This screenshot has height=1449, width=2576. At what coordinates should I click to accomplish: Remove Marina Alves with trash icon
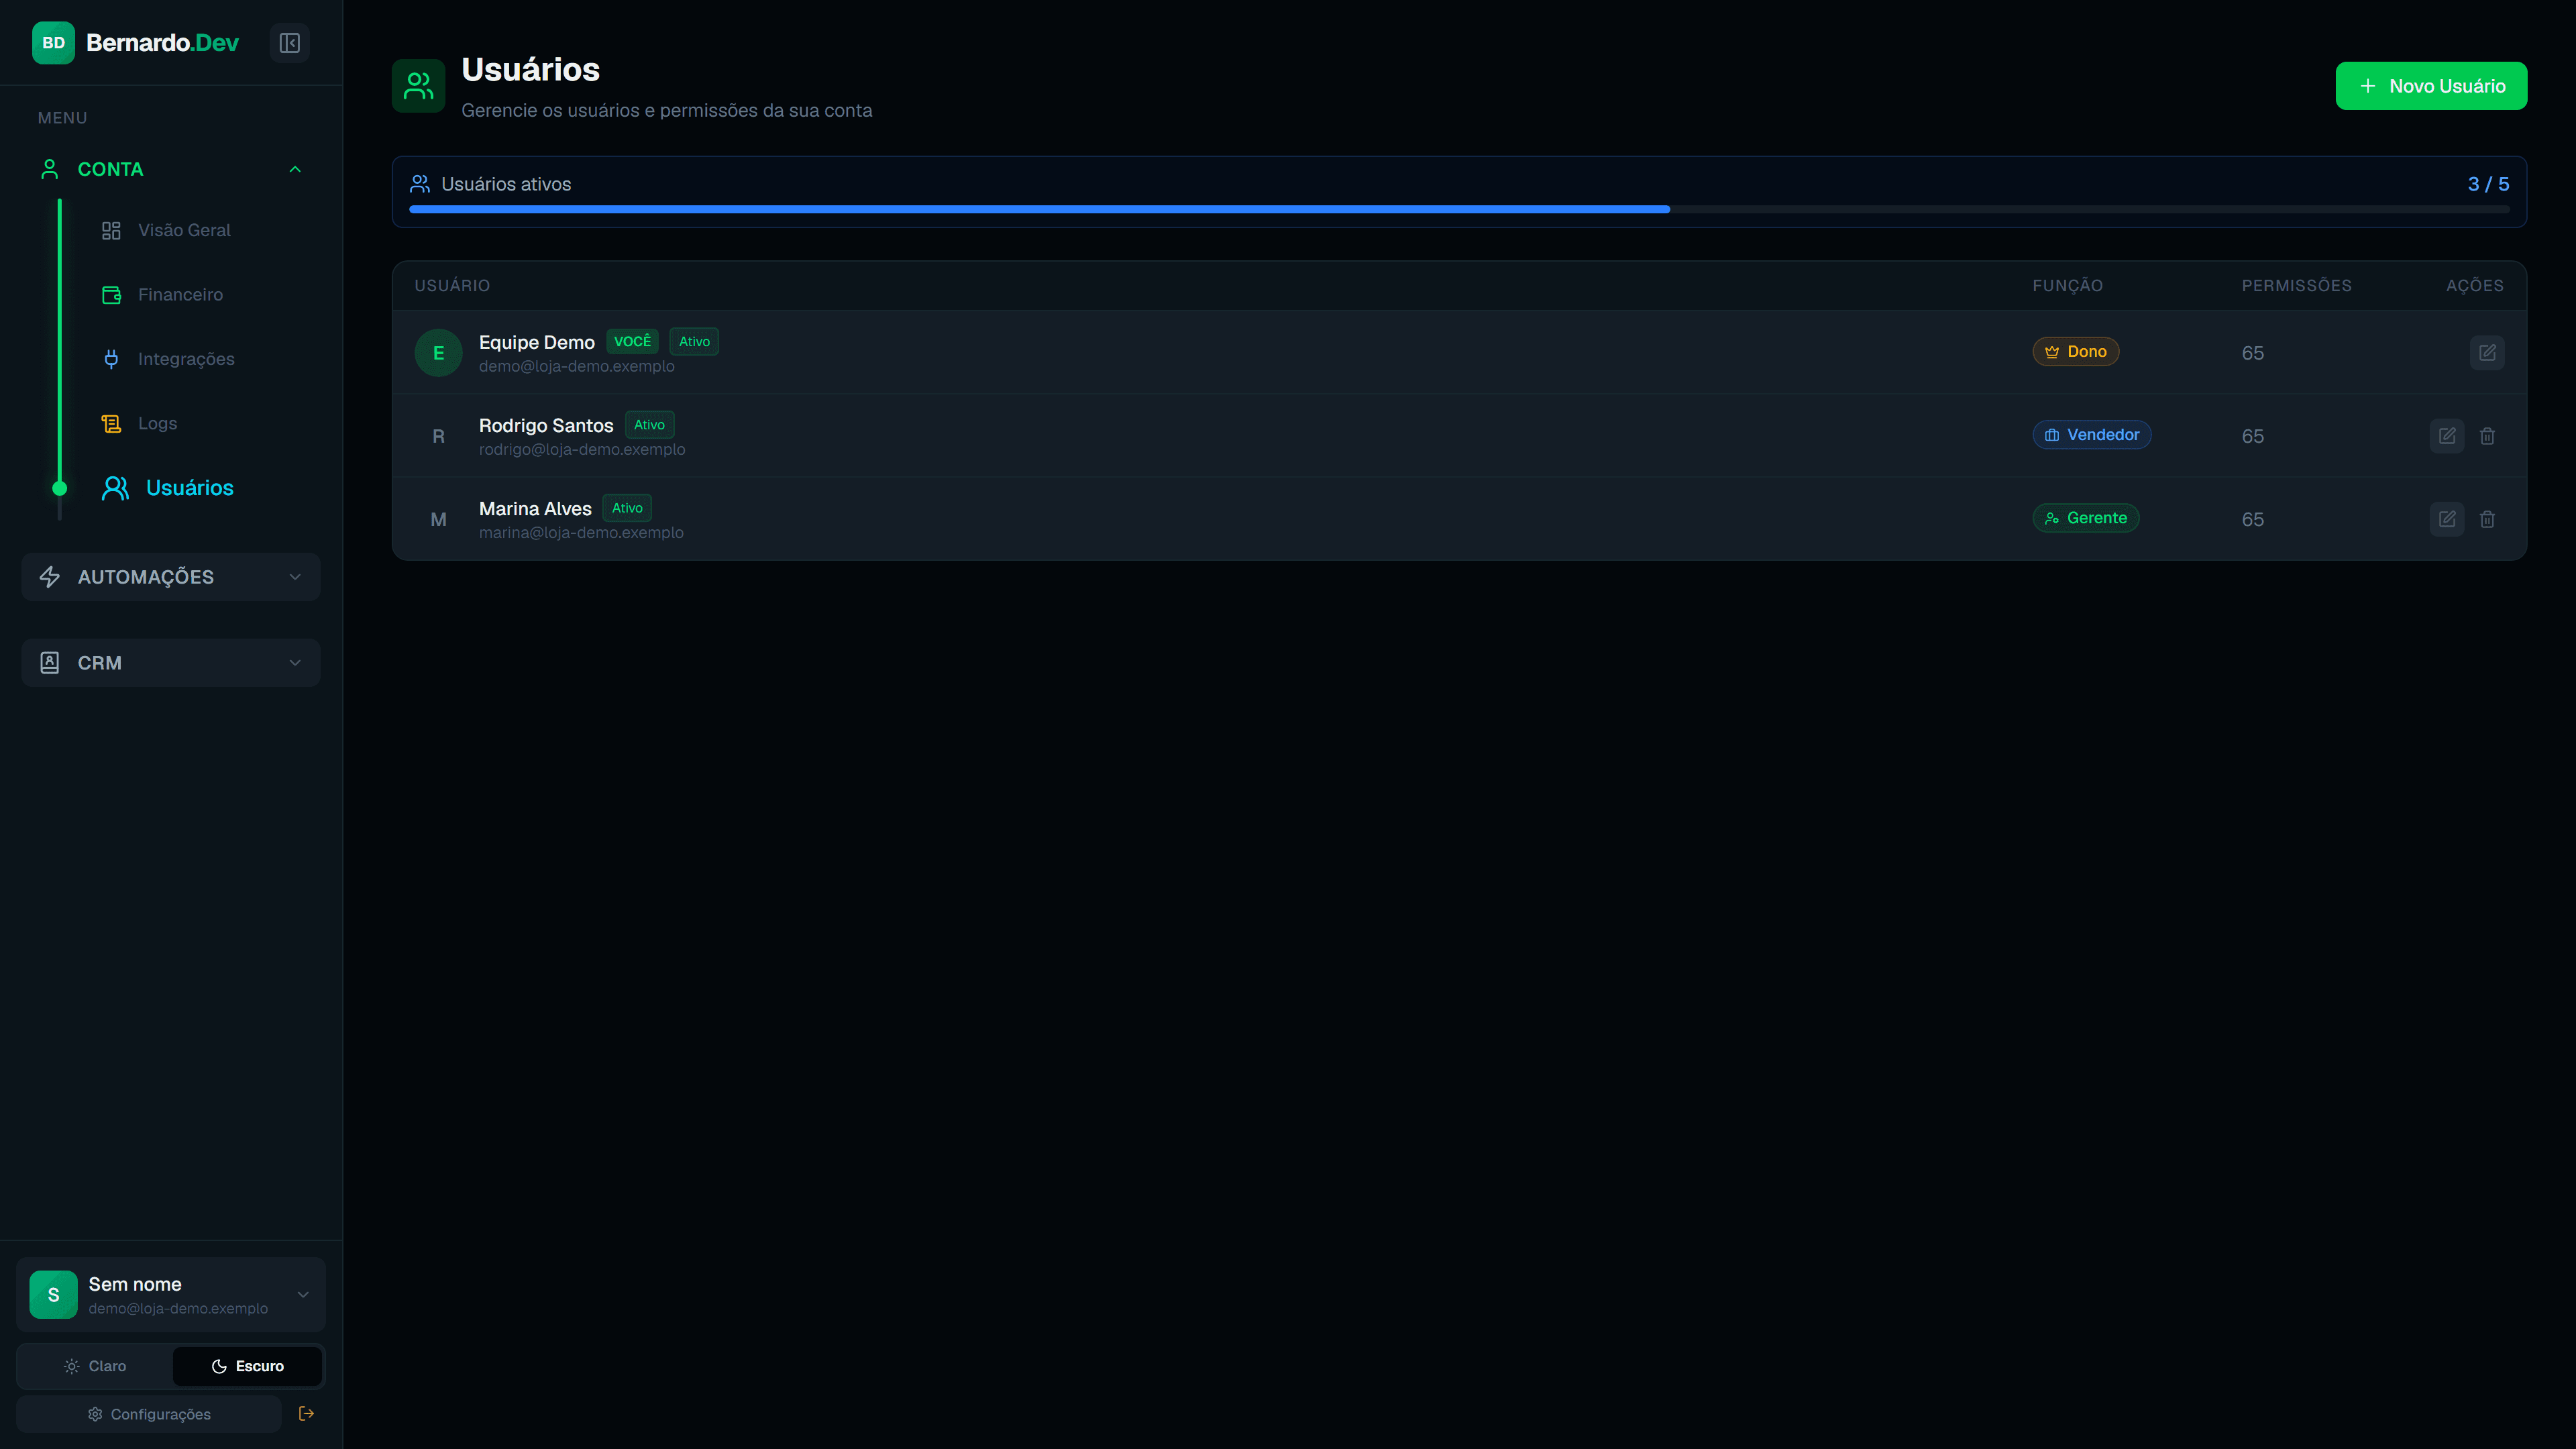coord(2486,518)
